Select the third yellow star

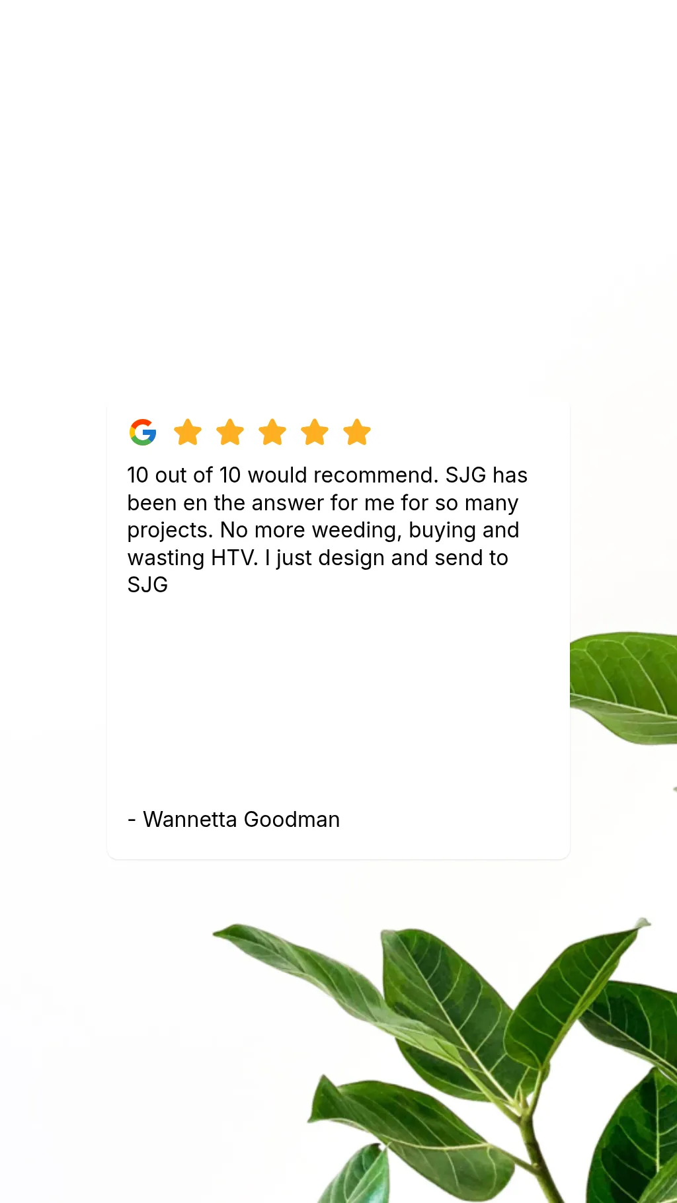coord(272,432)
